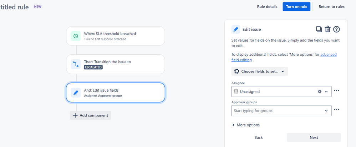
Task: Click the Next button
Action: pos(314,137)
